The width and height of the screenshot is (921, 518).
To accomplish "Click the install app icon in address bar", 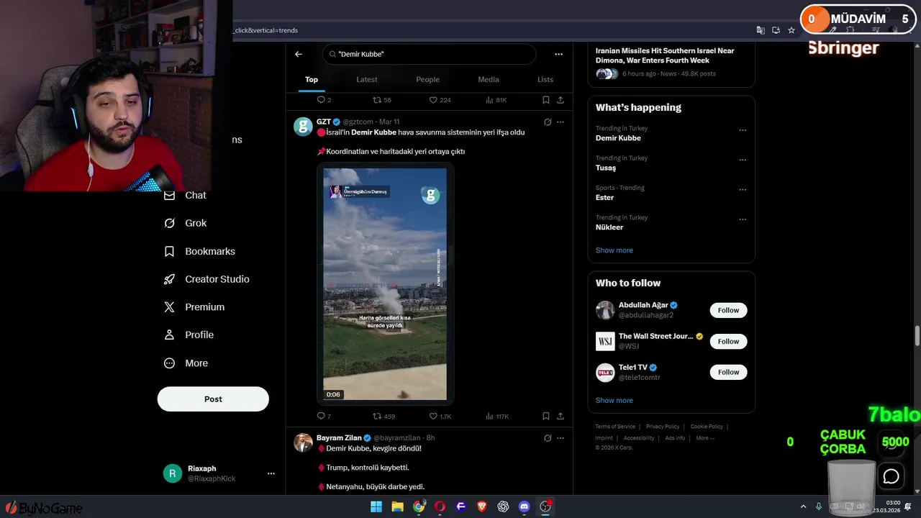I will [x=776, y=30].
